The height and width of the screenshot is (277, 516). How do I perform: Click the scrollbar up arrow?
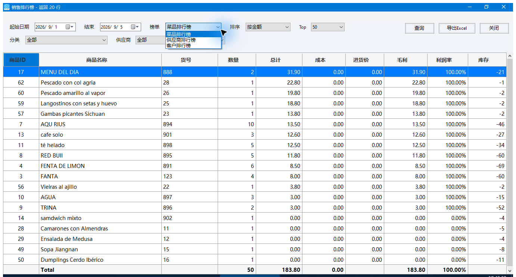(x=510, y=56)
